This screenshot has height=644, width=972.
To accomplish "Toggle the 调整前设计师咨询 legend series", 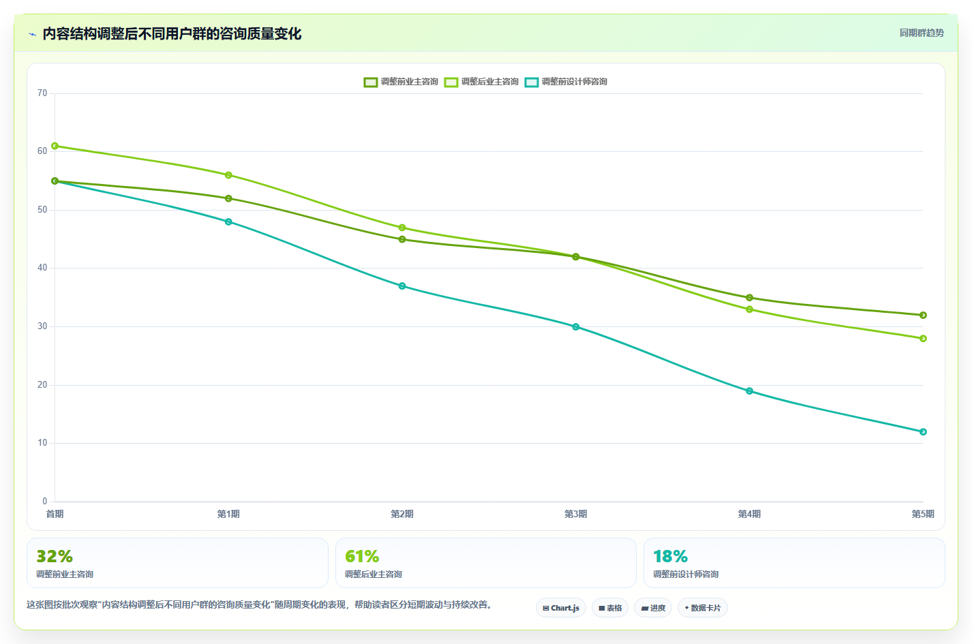I will click(x=566, y=82).
